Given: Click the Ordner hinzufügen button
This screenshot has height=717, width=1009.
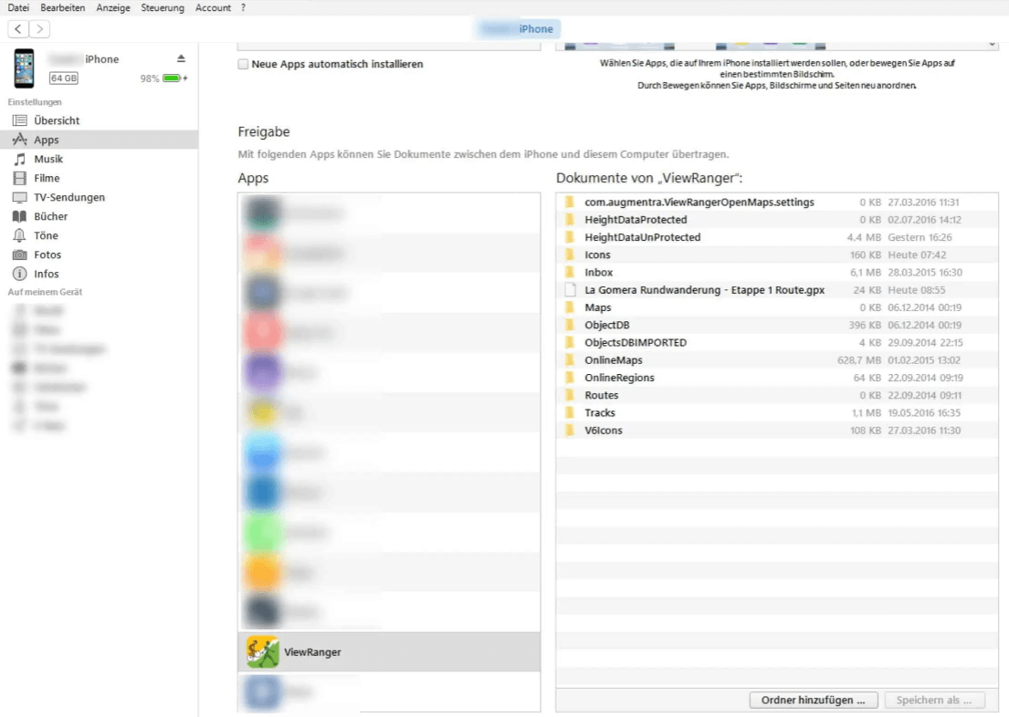Looking at the screenshot, I should pyautogui.click(x=806, y=701).
